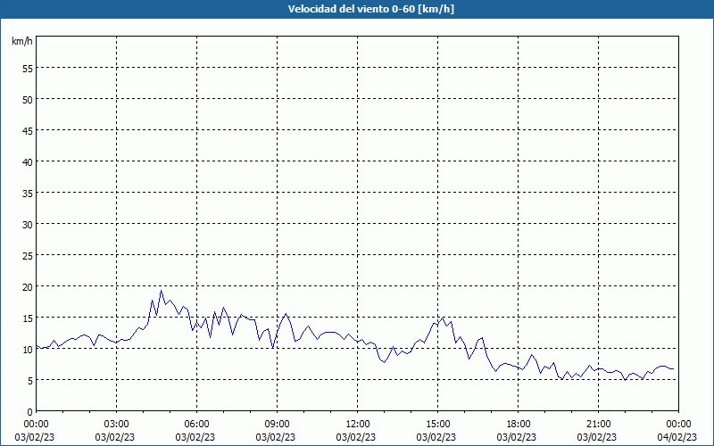This screenshot has width=714, height=446.
Task: Click the 18:00 time axis label
Action: pos(519,425)
